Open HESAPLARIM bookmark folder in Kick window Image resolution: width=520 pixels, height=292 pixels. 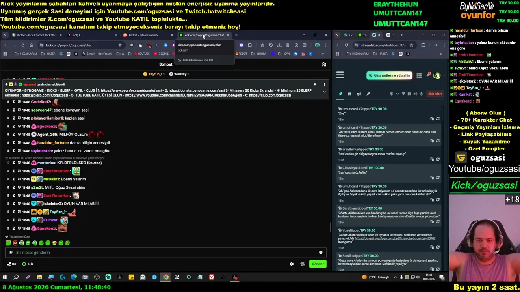pyautogui.click(x=26, y=54)
